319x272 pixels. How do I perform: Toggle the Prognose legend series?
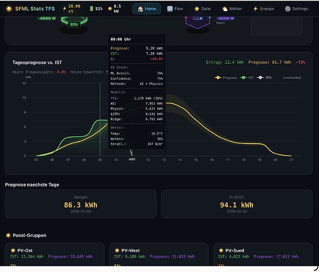(x=226, y=78)
